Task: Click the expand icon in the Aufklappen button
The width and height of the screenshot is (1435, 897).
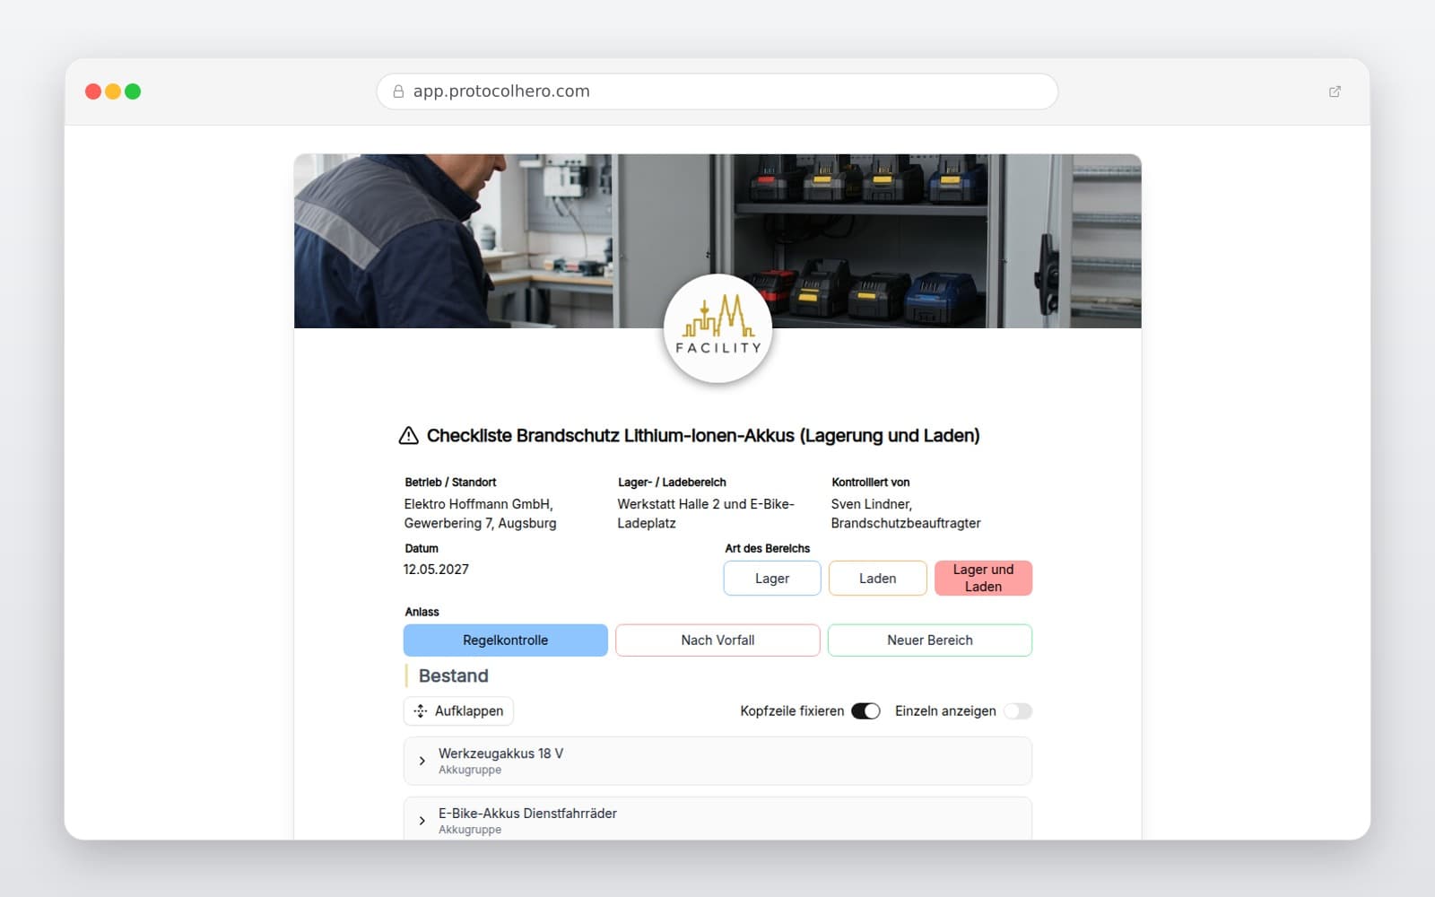Action: tap(421, 711)
